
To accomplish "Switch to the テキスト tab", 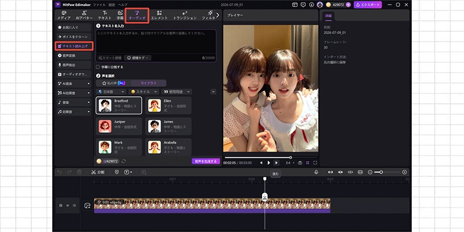I will (x=105, y=16).
